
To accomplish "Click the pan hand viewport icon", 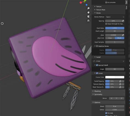I will tap(88, 12).
